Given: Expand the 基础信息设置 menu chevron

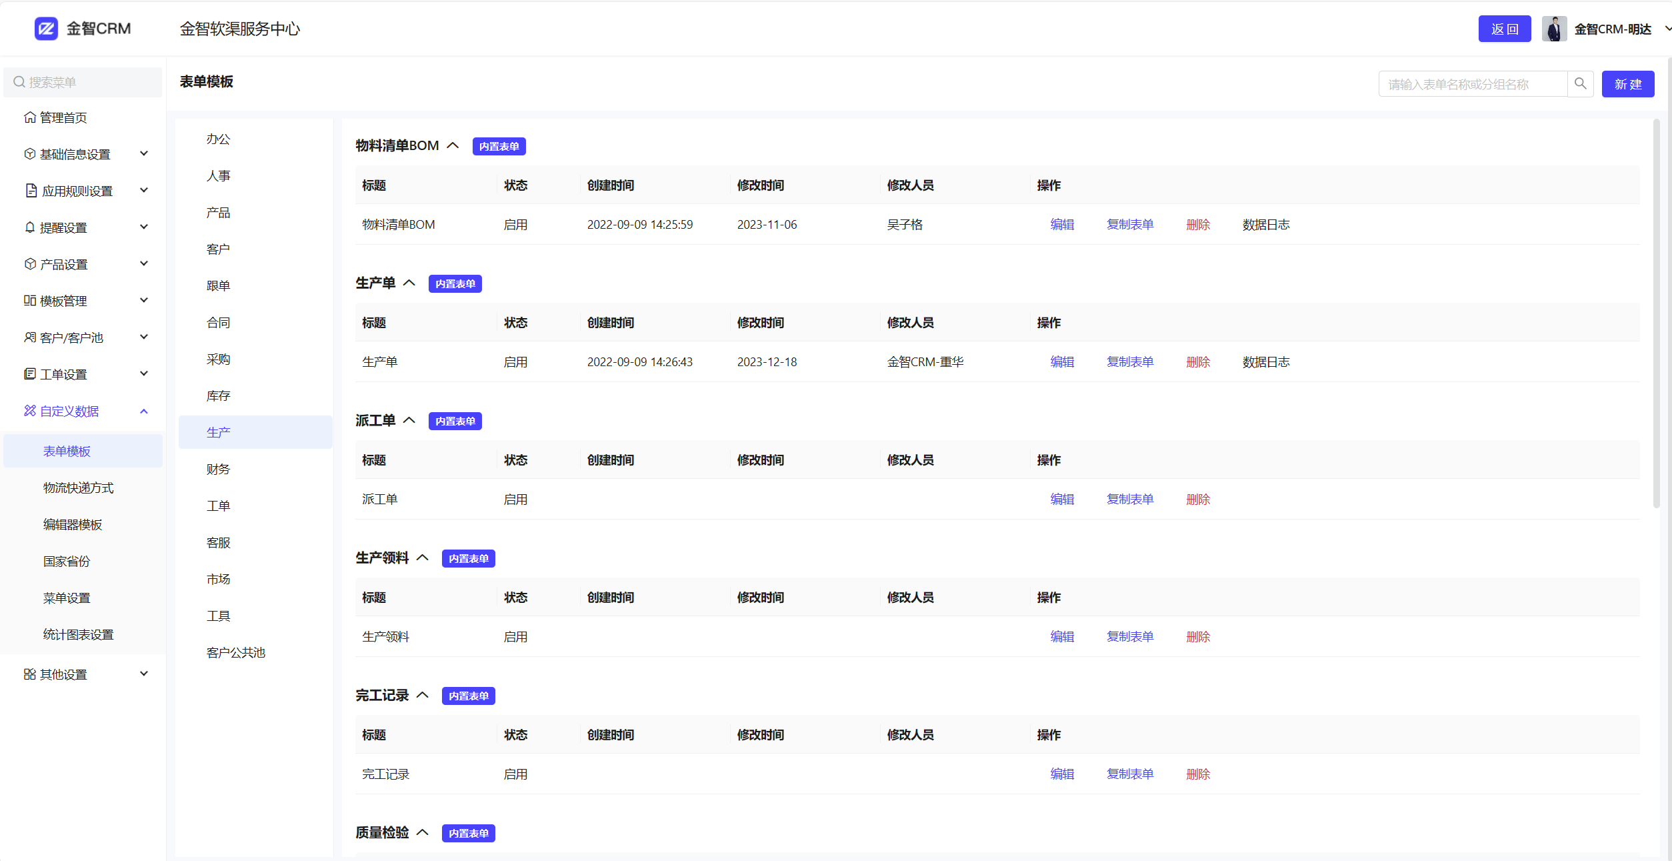Looking at the screenshot, I should [144, 154].
